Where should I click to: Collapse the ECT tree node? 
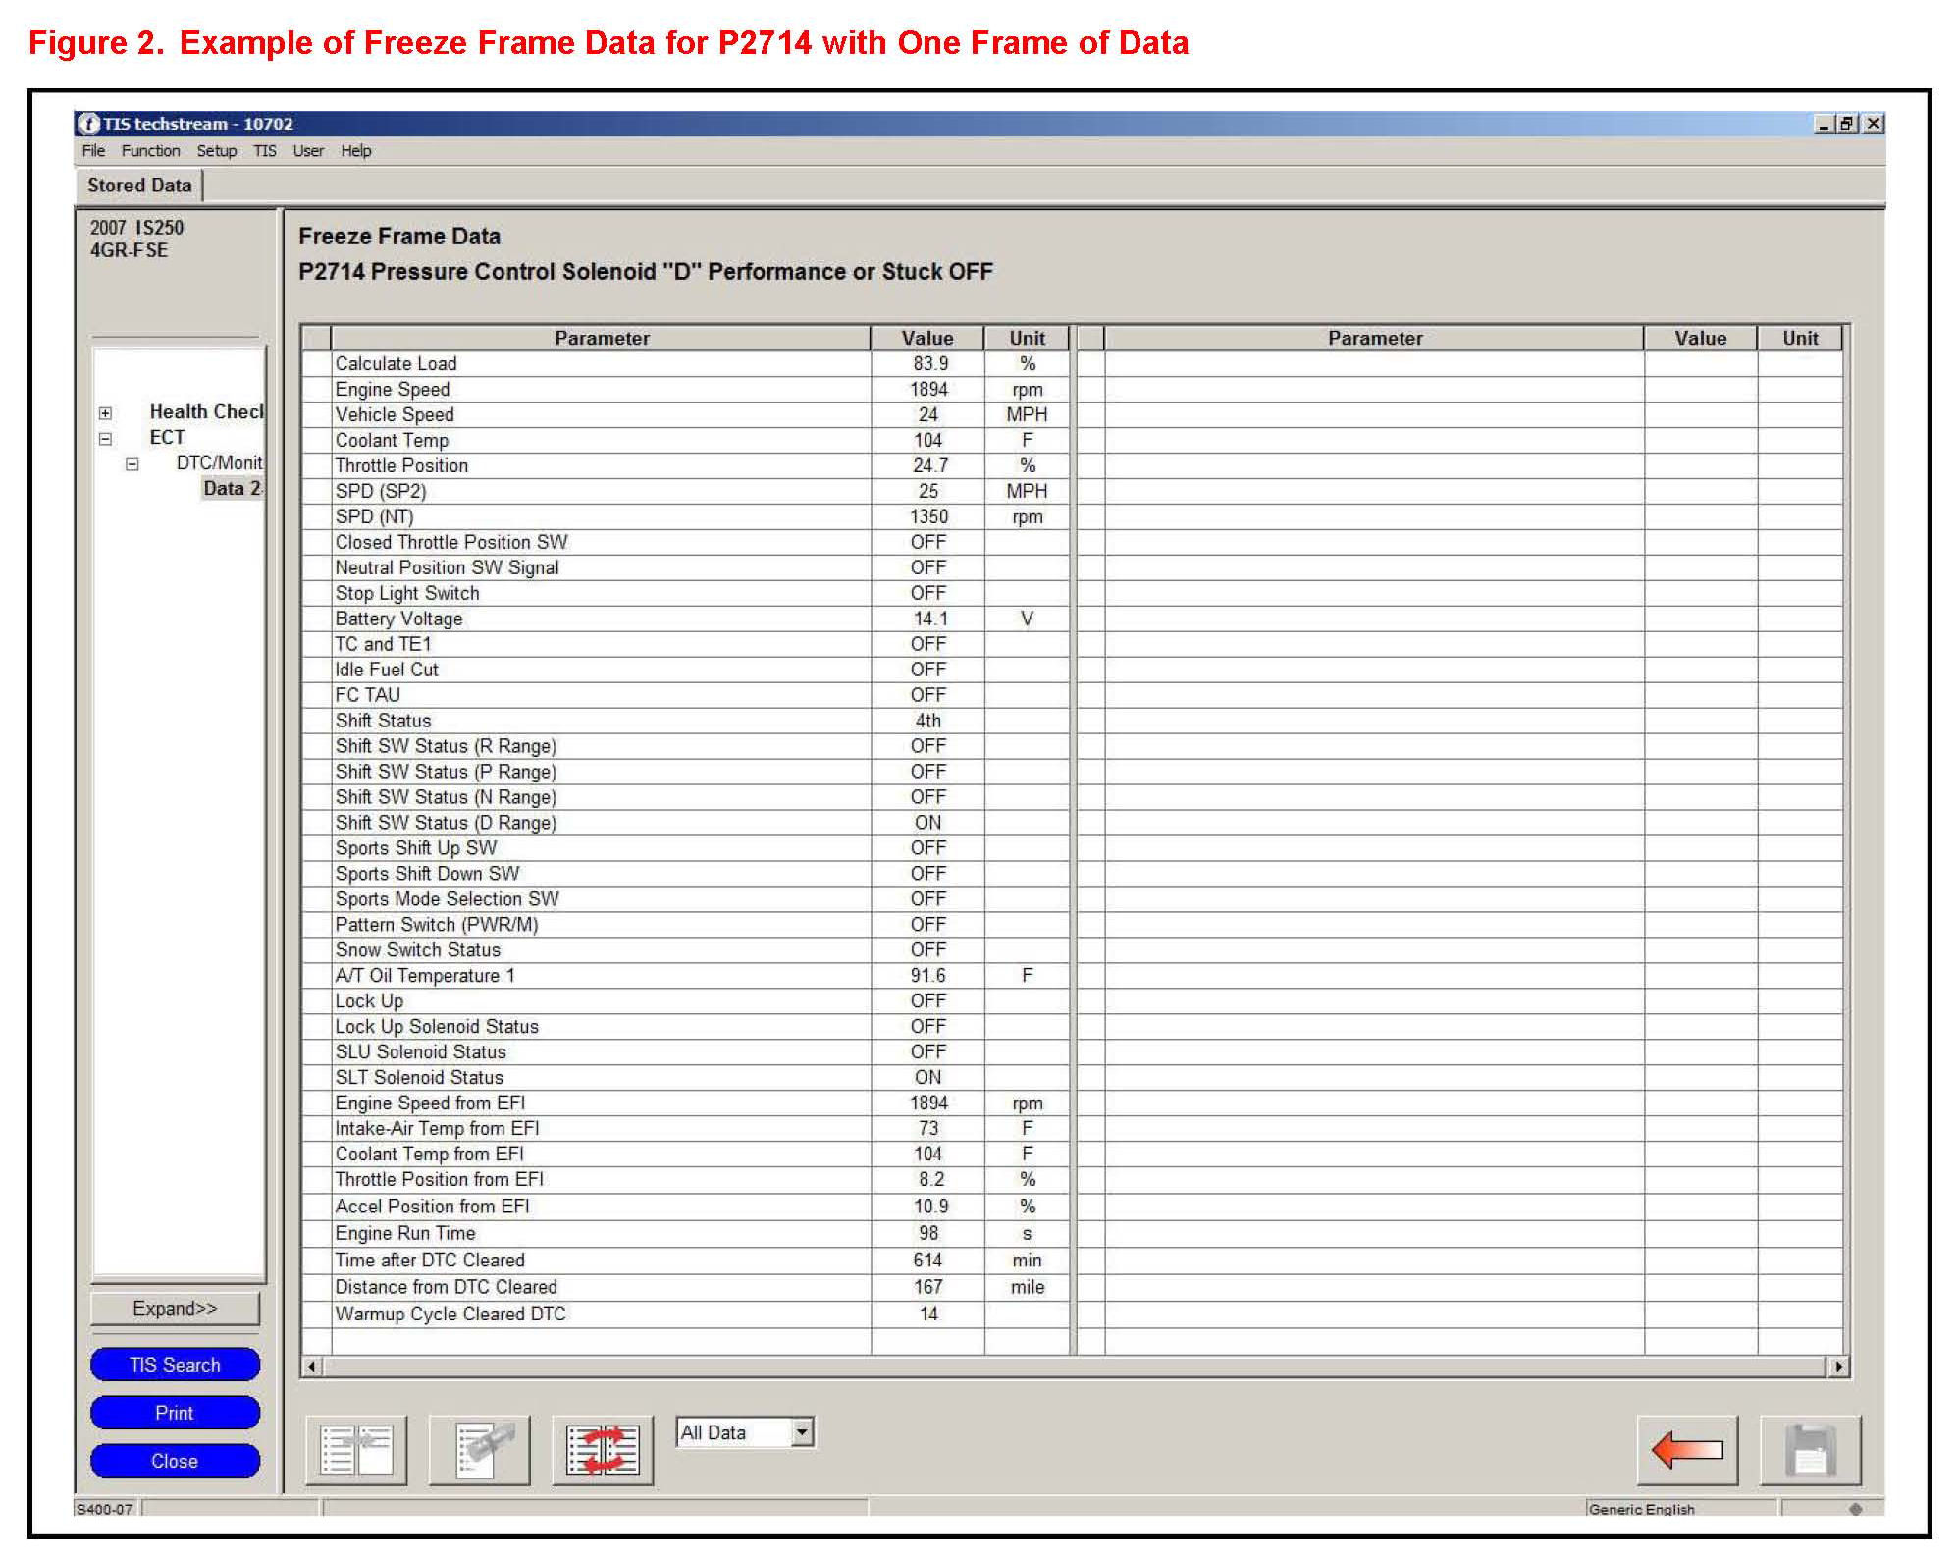pos(105,439)
